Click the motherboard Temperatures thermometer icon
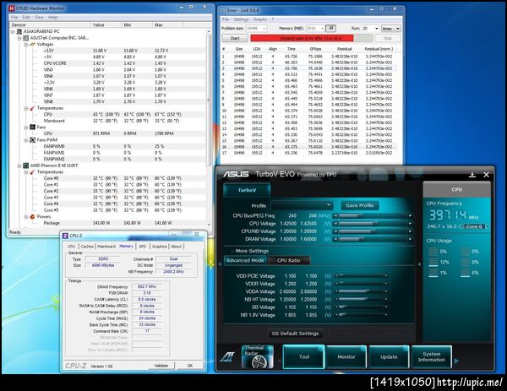Viewport: 507px width, 391px height. [x=32, y=108]
